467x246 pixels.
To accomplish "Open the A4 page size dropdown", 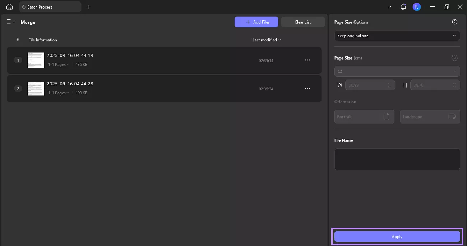I will pos(397,71).
